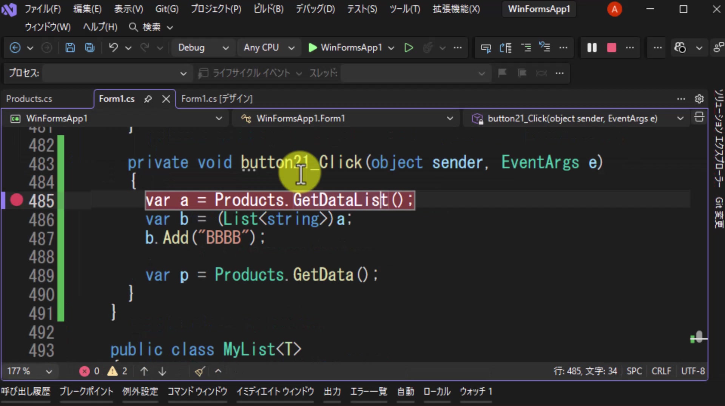
Task: Click the SPC indentation indicator
Action: coord(634,371)
